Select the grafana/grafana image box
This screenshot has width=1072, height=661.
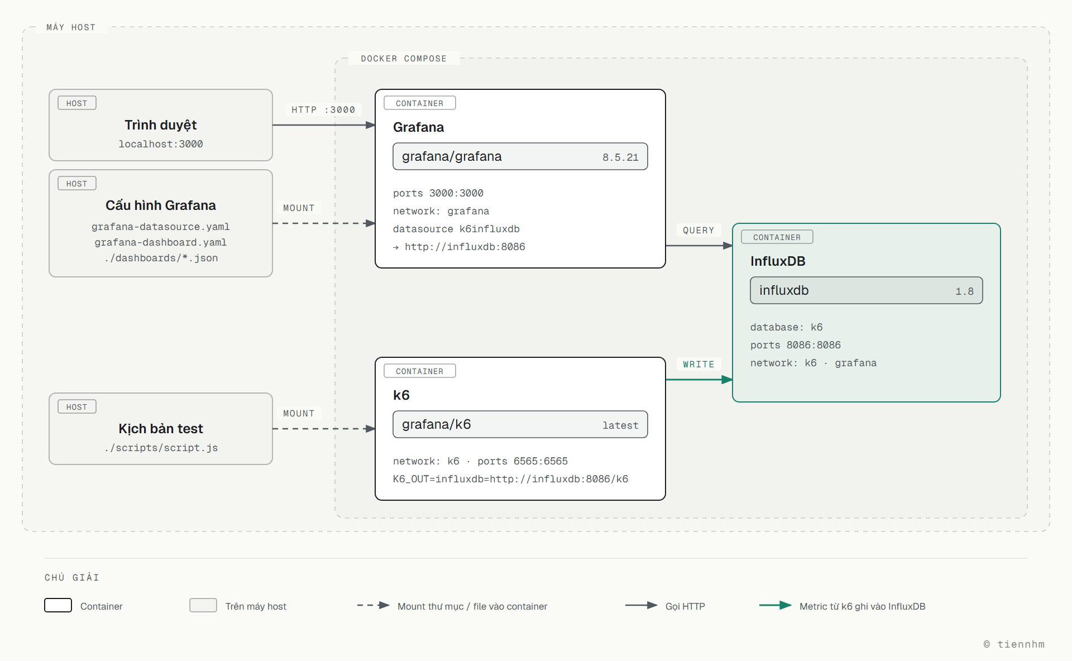pos(520,156)
